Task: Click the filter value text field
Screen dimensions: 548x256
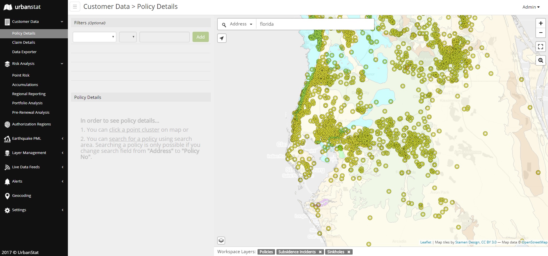Action: tap(164, 37)
